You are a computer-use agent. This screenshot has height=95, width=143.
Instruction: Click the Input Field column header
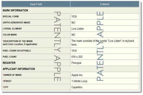[36, 4]
